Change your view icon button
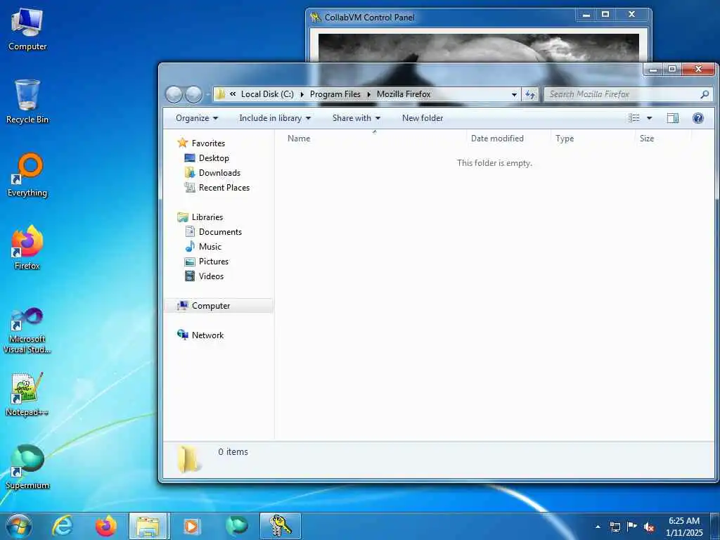Screen dimensions: 720x540 click(634, 118)
